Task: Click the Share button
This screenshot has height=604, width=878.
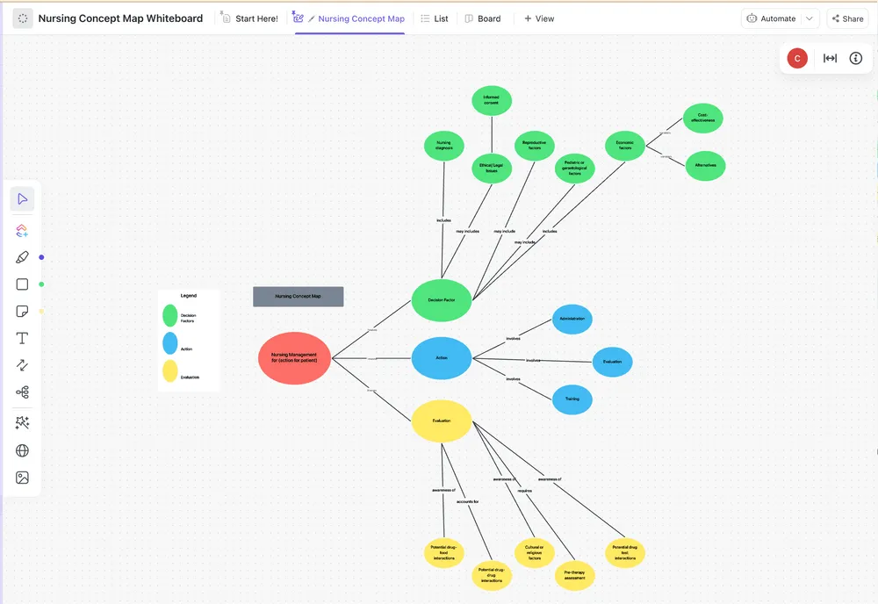Action: coord(848,18)
